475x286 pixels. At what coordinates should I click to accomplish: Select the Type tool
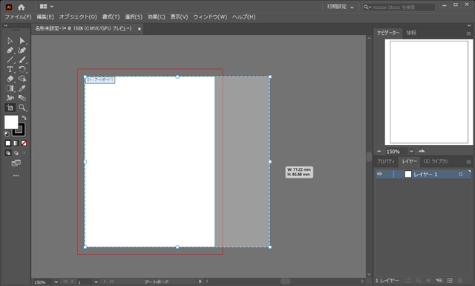tap(10, 69)
